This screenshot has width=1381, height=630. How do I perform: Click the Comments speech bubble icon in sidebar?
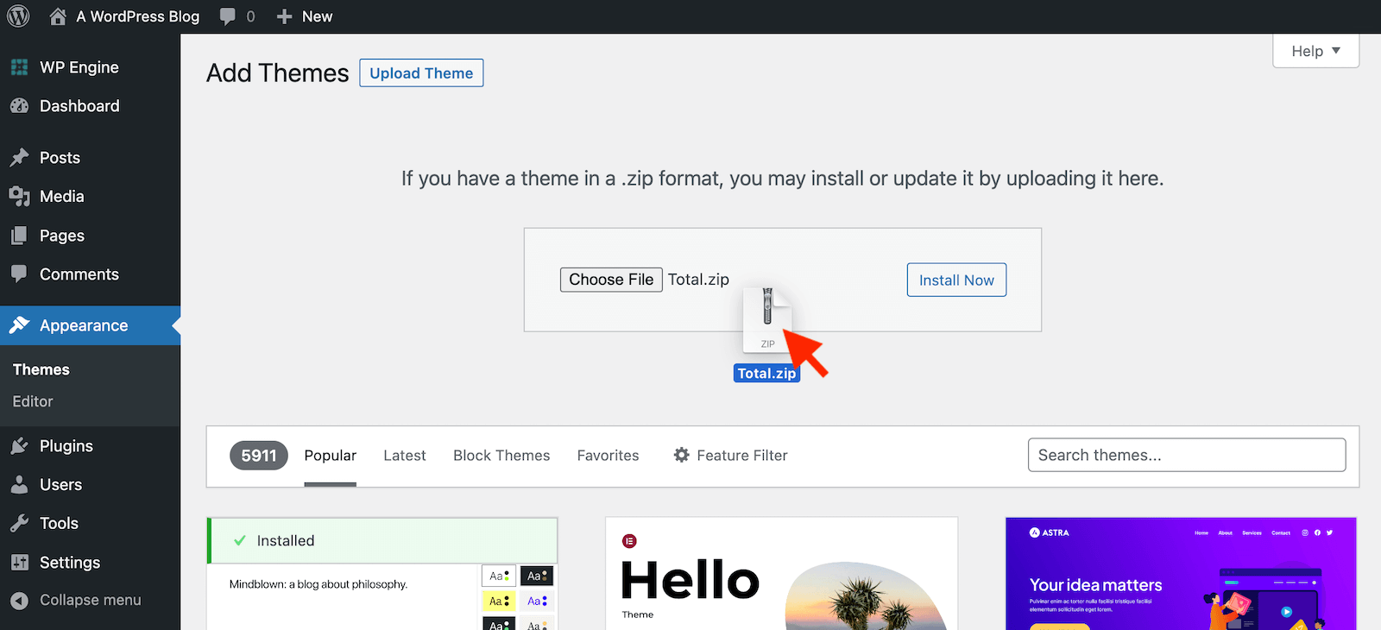click(19, 274)
